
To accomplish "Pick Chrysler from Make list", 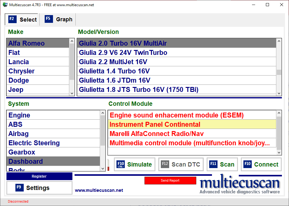I will (x=38, y=71).
